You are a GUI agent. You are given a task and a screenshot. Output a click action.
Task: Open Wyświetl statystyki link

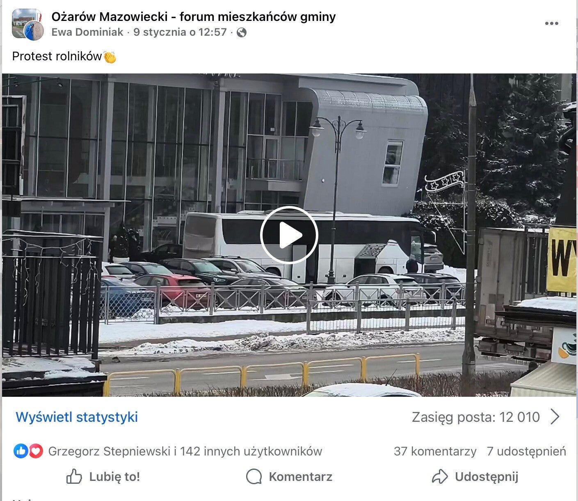point(77,417)
